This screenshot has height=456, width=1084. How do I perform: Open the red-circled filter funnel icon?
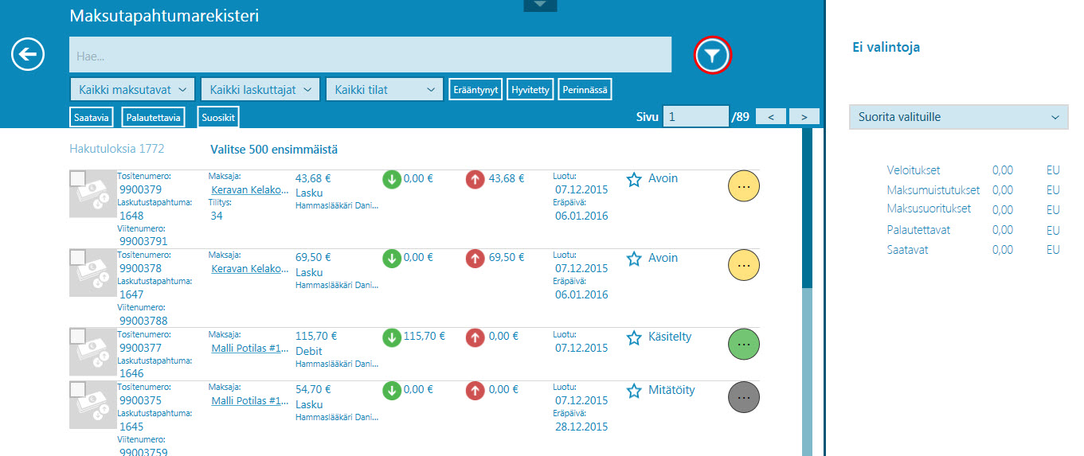click(713, 55)
